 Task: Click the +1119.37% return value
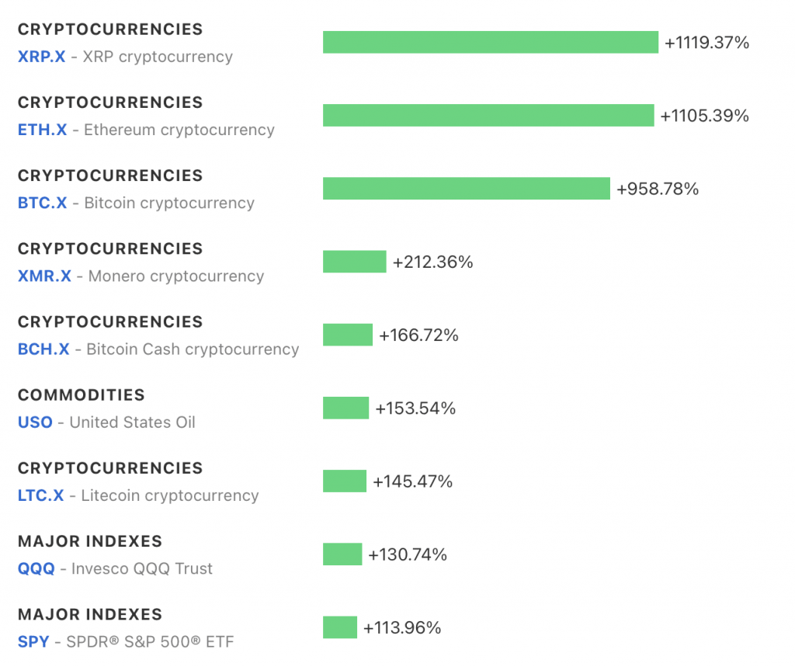[x=706, y=43]
